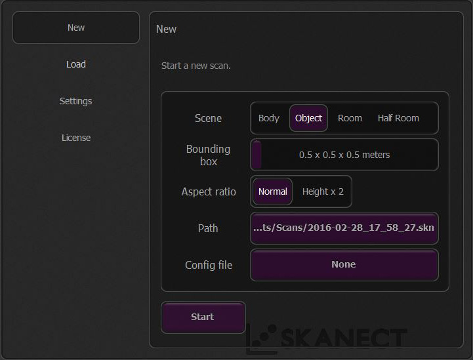Click the 'New' panel heading
The height and width of the screenshot is (360, 473).
(x=166, y=30)
